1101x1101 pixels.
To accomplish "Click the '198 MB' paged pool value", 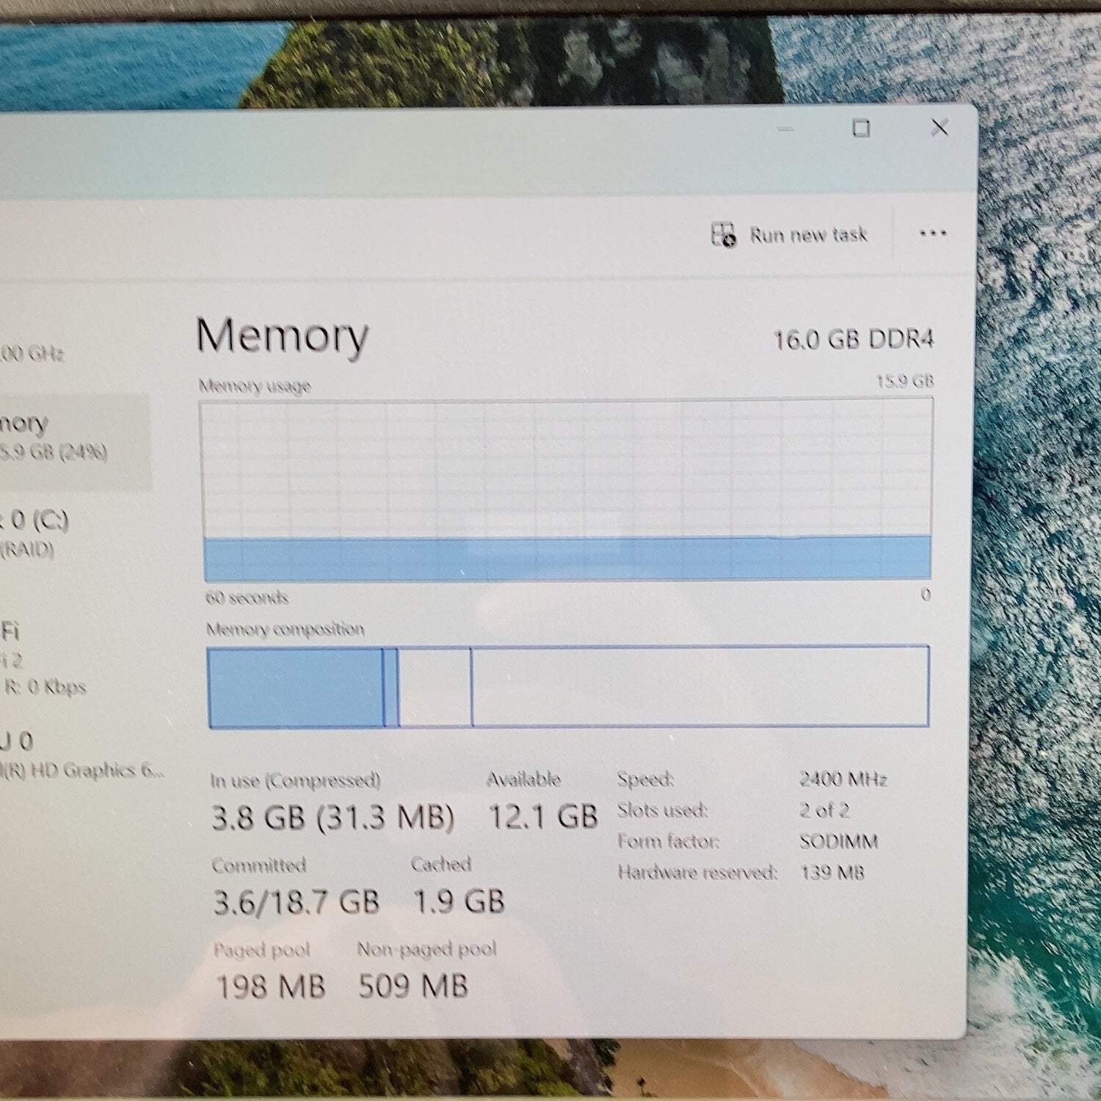I will 270,986.
